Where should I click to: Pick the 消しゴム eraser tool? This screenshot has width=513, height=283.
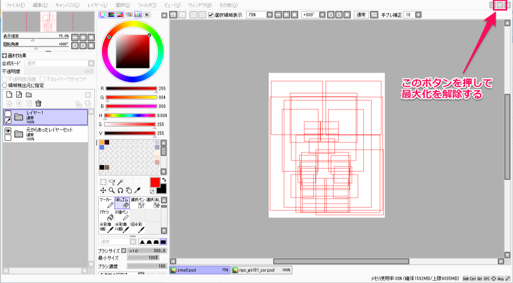coord(122,203)
